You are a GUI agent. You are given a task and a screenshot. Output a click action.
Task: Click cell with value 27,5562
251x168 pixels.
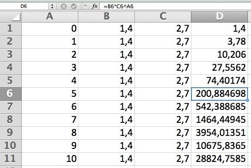[219, 68]
